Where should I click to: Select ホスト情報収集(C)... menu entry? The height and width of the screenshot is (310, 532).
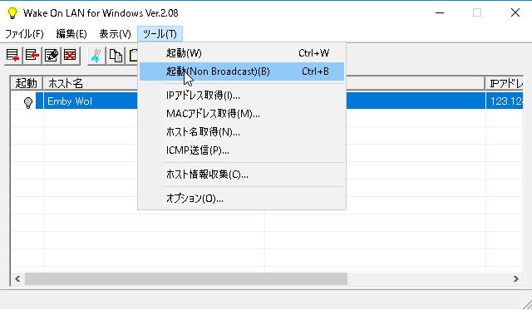pyautogui.click(x=242, y=175)
